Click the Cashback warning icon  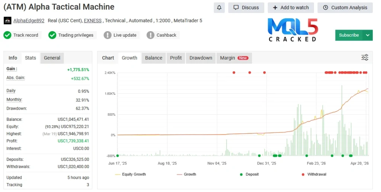tap(150, 35)
